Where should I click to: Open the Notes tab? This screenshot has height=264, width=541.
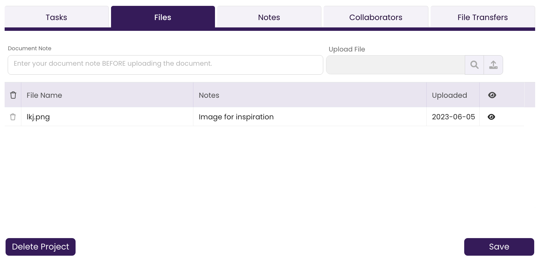(269, 17)
